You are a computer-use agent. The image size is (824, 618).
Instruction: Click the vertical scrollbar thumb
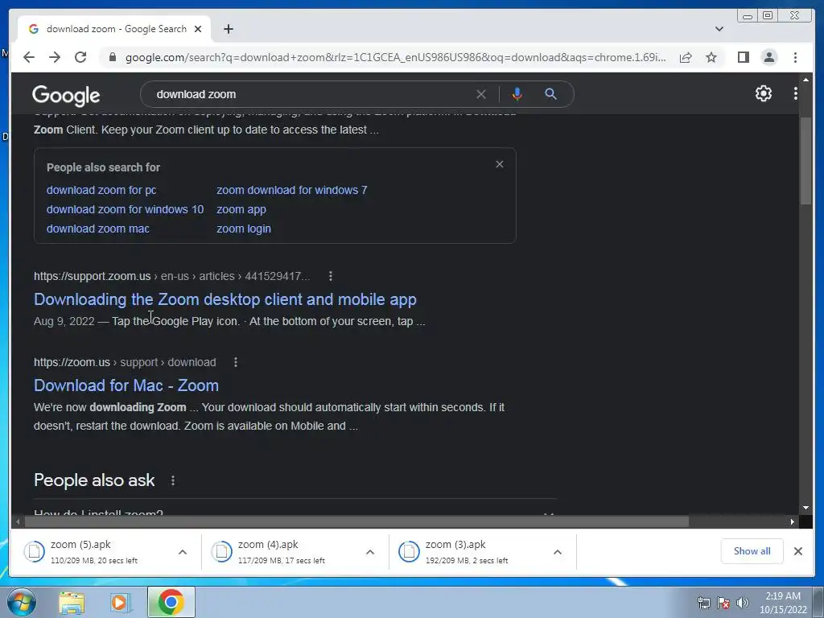(805, 161)
